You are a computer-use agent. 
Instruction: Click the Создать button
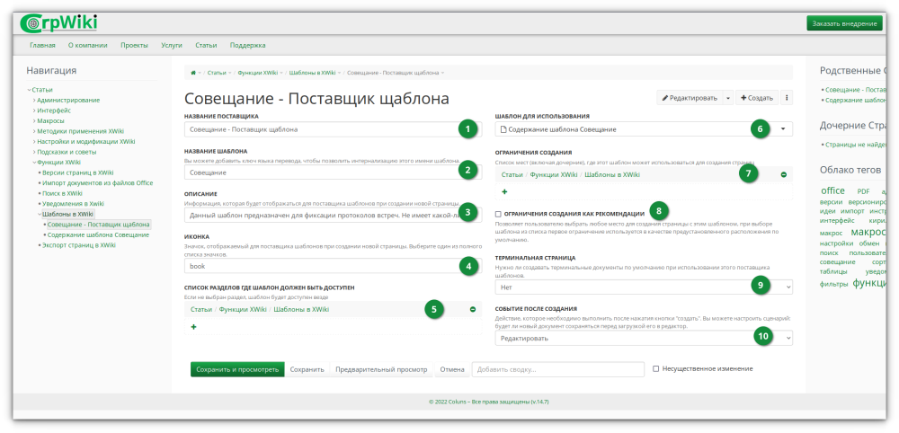point(757,98)
